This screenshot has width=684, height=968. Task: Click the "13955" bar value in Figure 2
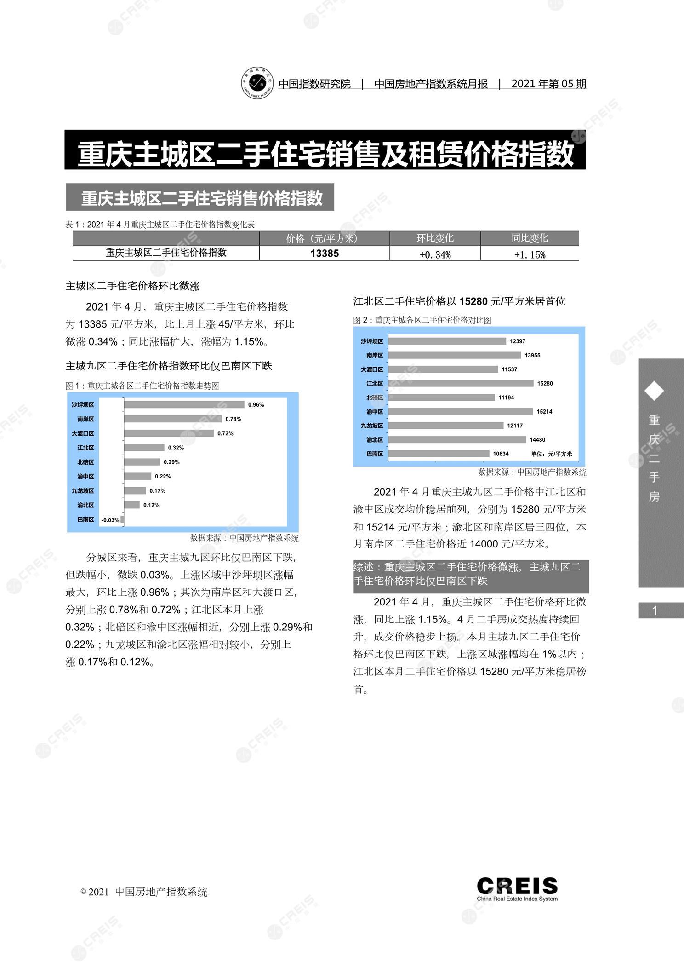tap(532, 355)
